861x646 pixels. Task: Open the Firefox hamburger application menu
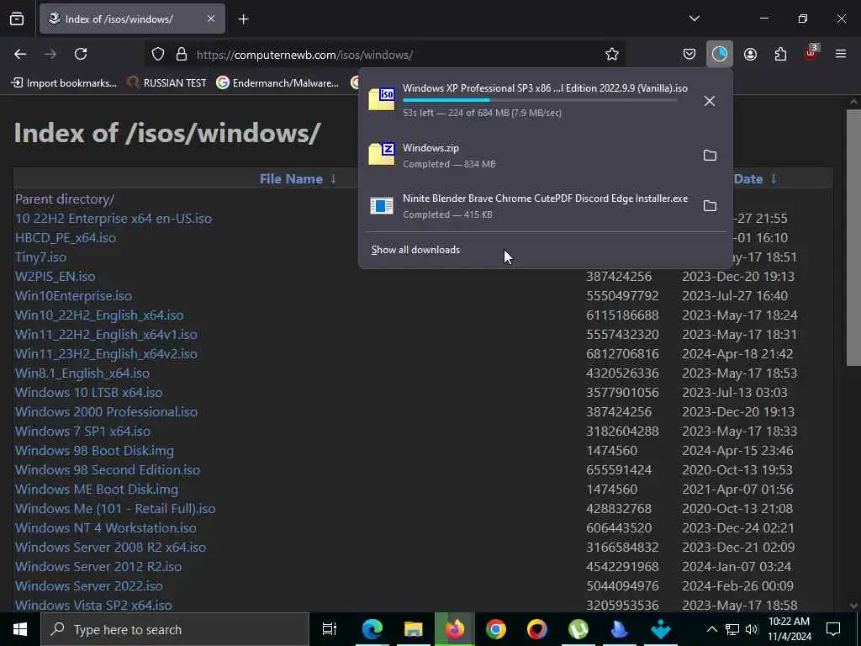[x=841, y=54]
